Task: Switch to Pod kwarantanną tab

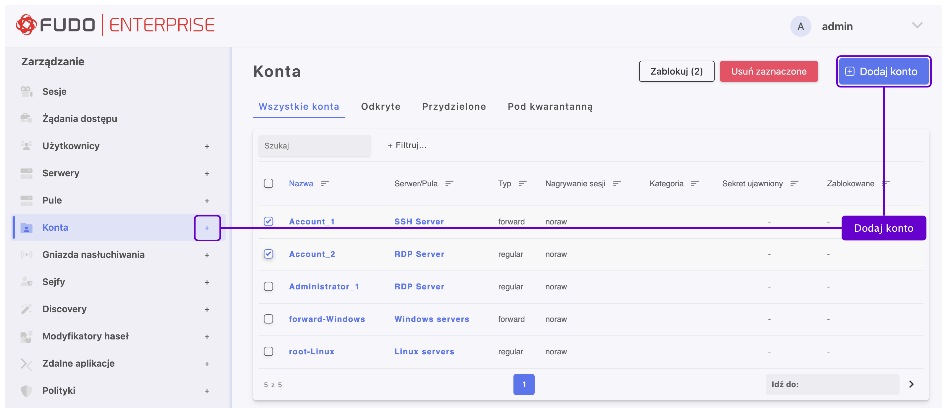Action: click(550, 107)
